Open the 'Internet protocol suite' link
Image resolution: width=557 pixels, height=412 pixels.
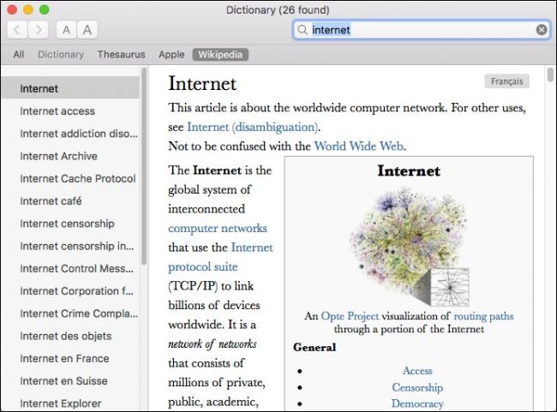click(220, 257)
